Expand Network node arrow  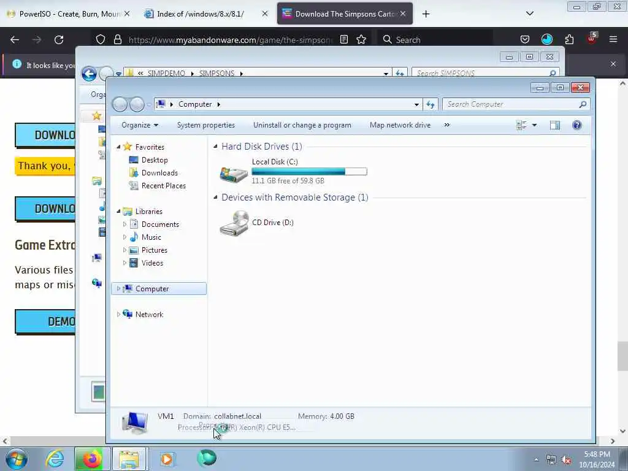tap(118, 315)
